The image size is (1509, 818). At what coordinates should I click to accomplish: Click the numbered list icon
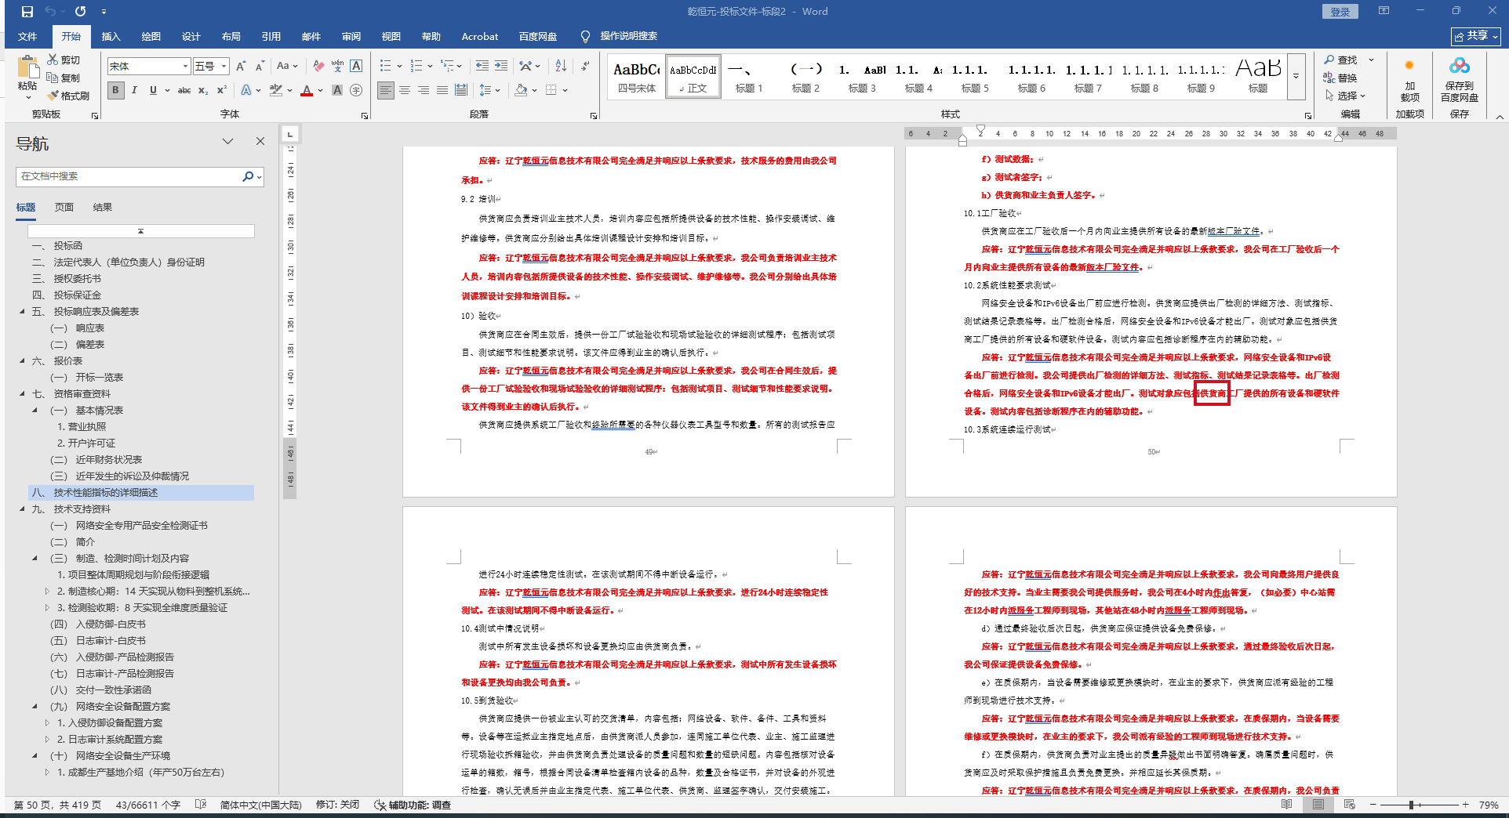pyautogui.click(x=416, y=66)
